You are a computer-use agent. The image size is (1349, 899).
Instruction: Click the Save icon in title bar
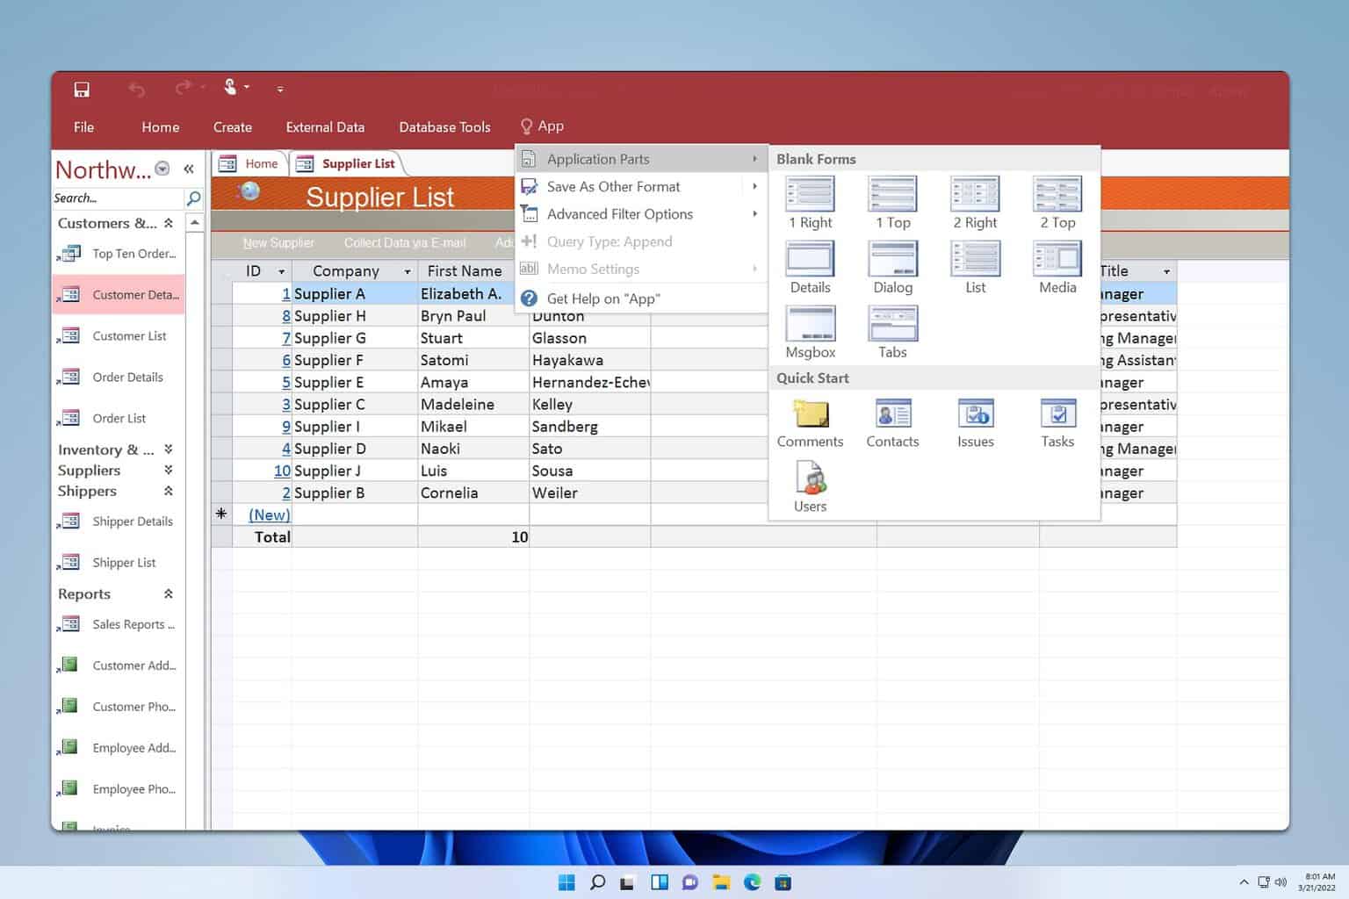click(x=82, y=90)
